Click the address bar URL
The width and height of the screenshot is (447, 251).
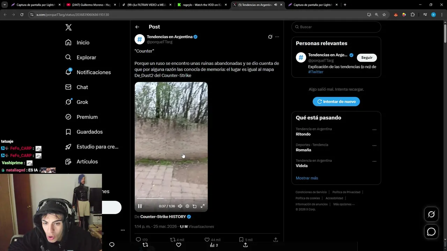(73, 15)
